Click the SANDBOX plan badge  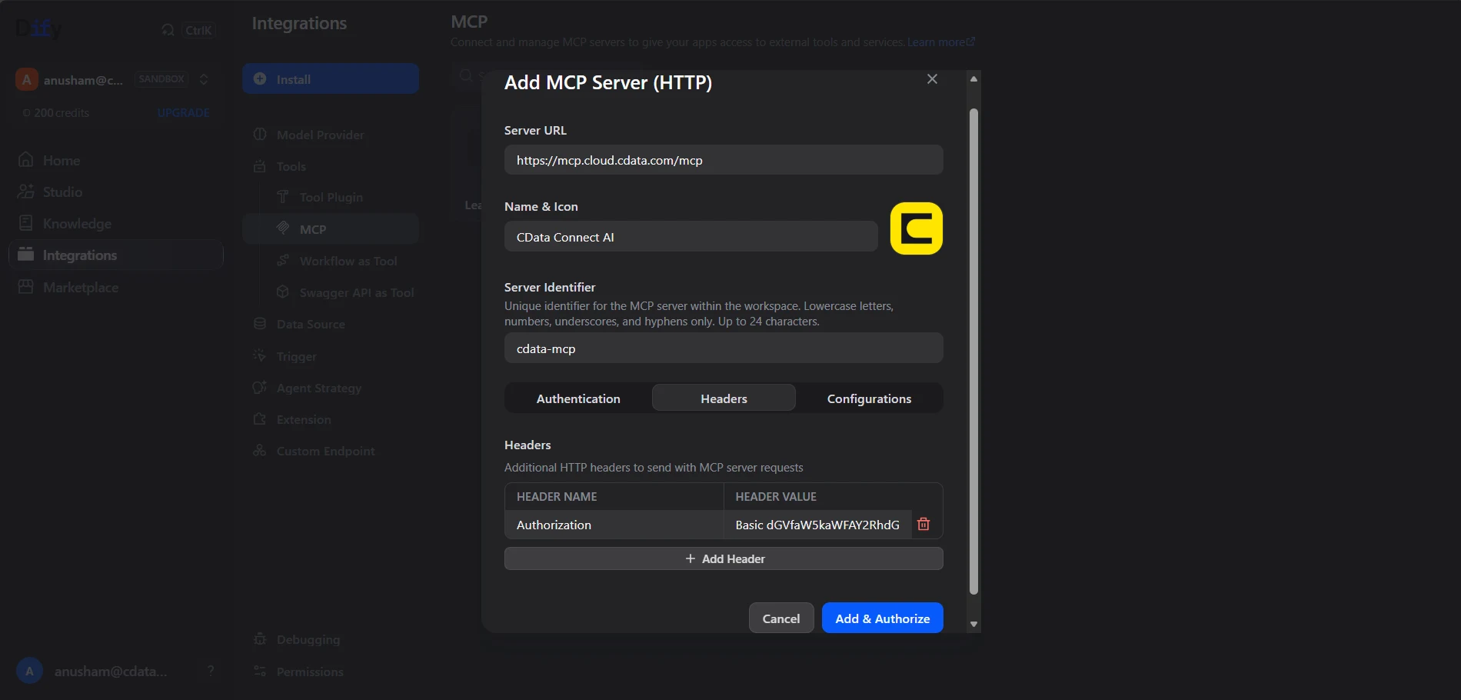pos(161,78)
